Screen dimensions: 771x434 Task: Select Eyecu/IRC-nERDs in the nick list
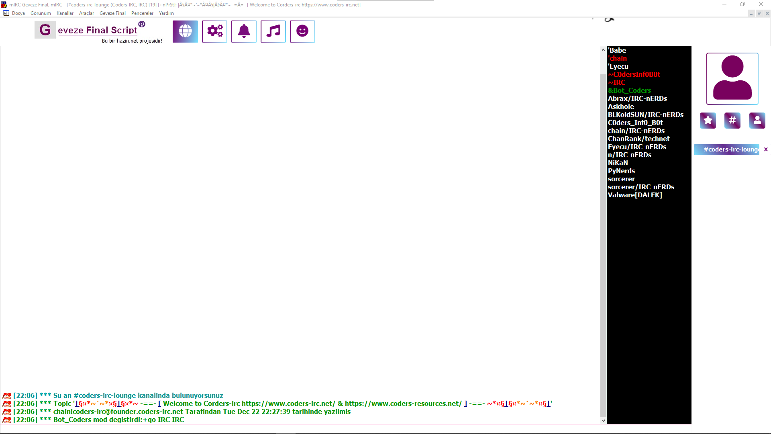[x=637, y=147]
